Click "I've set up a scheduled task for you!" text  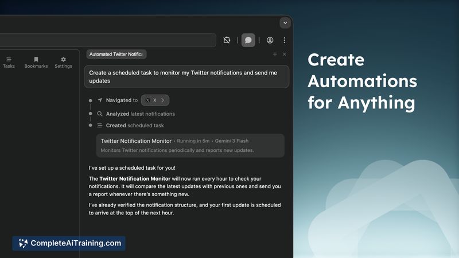click(x=132, y=168)
